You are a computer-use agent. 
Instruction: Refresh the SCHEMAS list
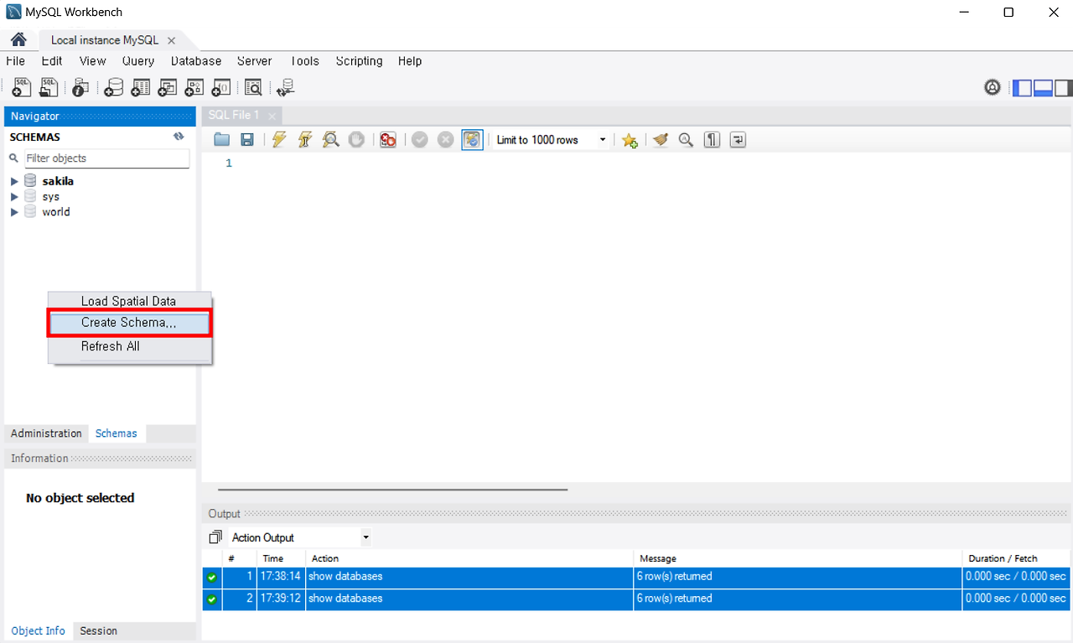179,137
